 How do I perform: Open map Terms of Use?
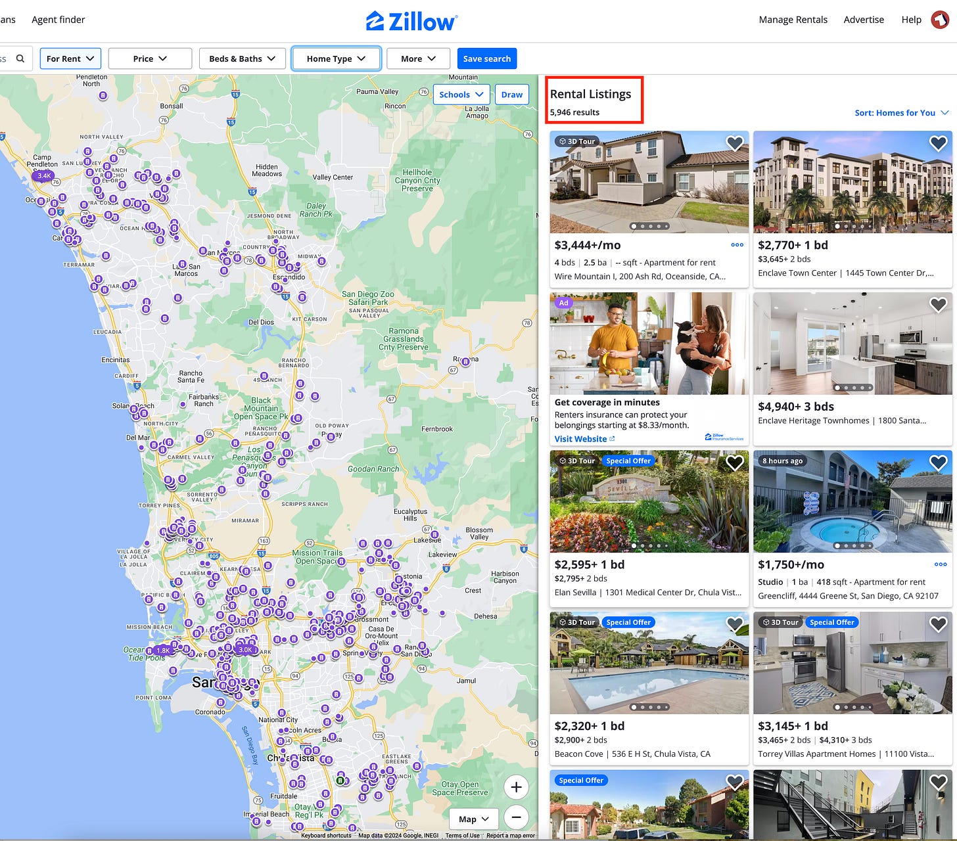tap(462, 836)
